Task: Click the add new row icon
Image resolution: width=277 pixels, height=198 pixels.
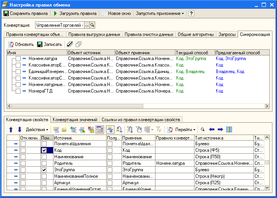Action: click(56, 130)
